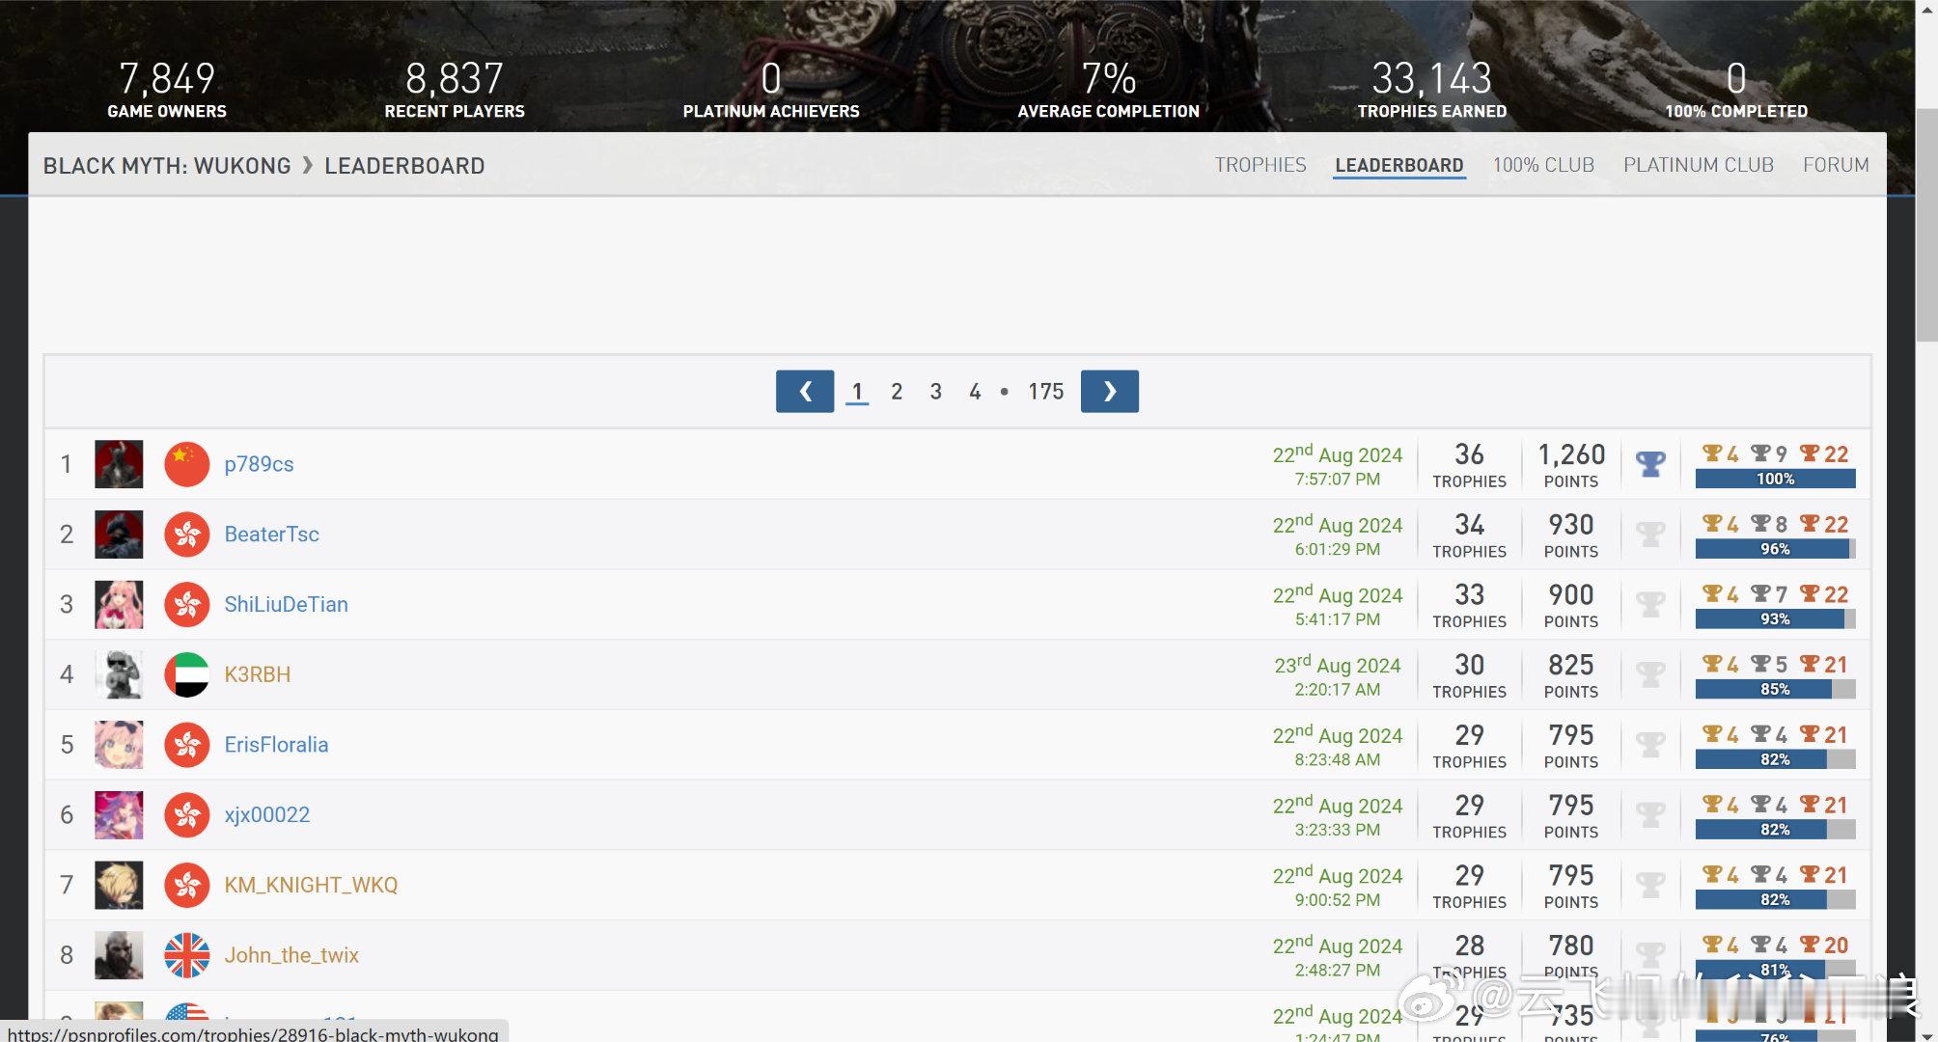Open John_the_twix avatar thumbnail
Screen dimensions: 1938x1042
tap(119, 955)
